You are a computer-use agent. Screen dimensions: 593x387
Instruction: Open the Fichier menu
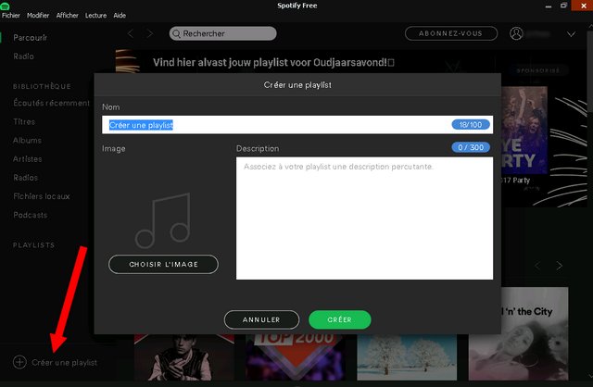pos(11,16)
